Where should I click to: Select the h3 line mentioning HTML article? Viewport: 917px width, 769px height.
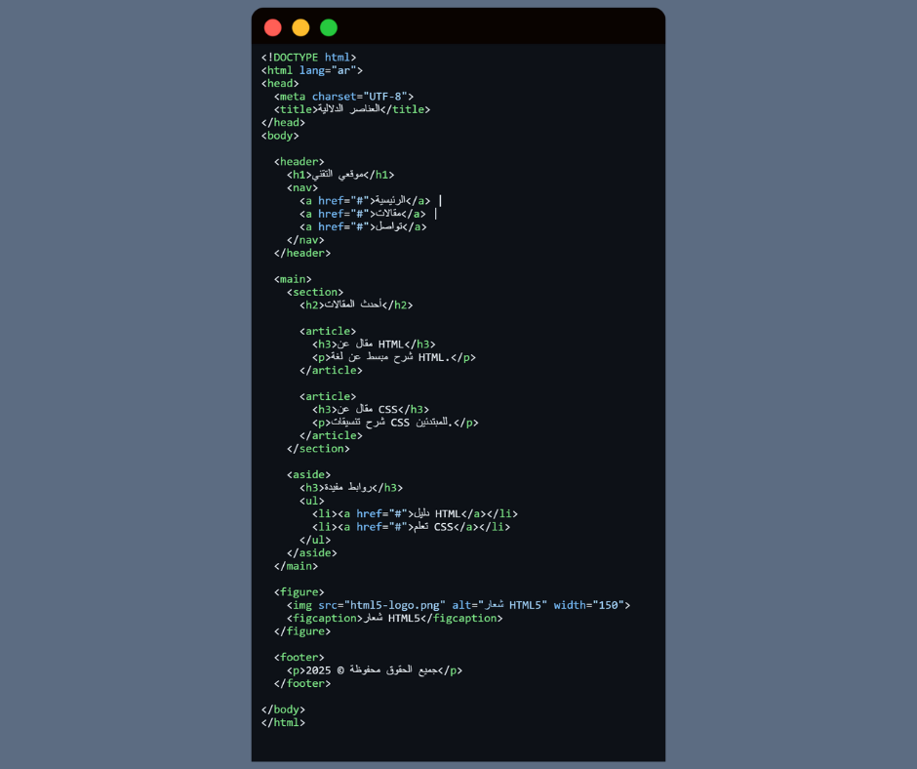point(374,344)
